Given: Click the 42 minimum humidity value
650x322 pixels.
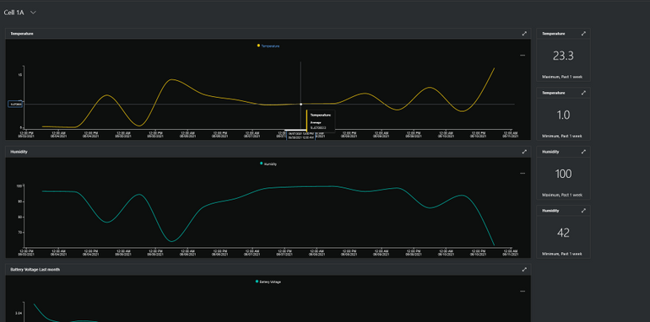Looking at the screenshot, I should coord(563,233).
